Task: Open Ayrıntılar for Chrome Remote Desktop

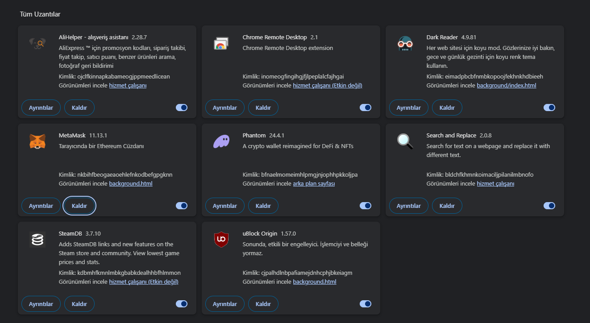Action: (225, 108)
